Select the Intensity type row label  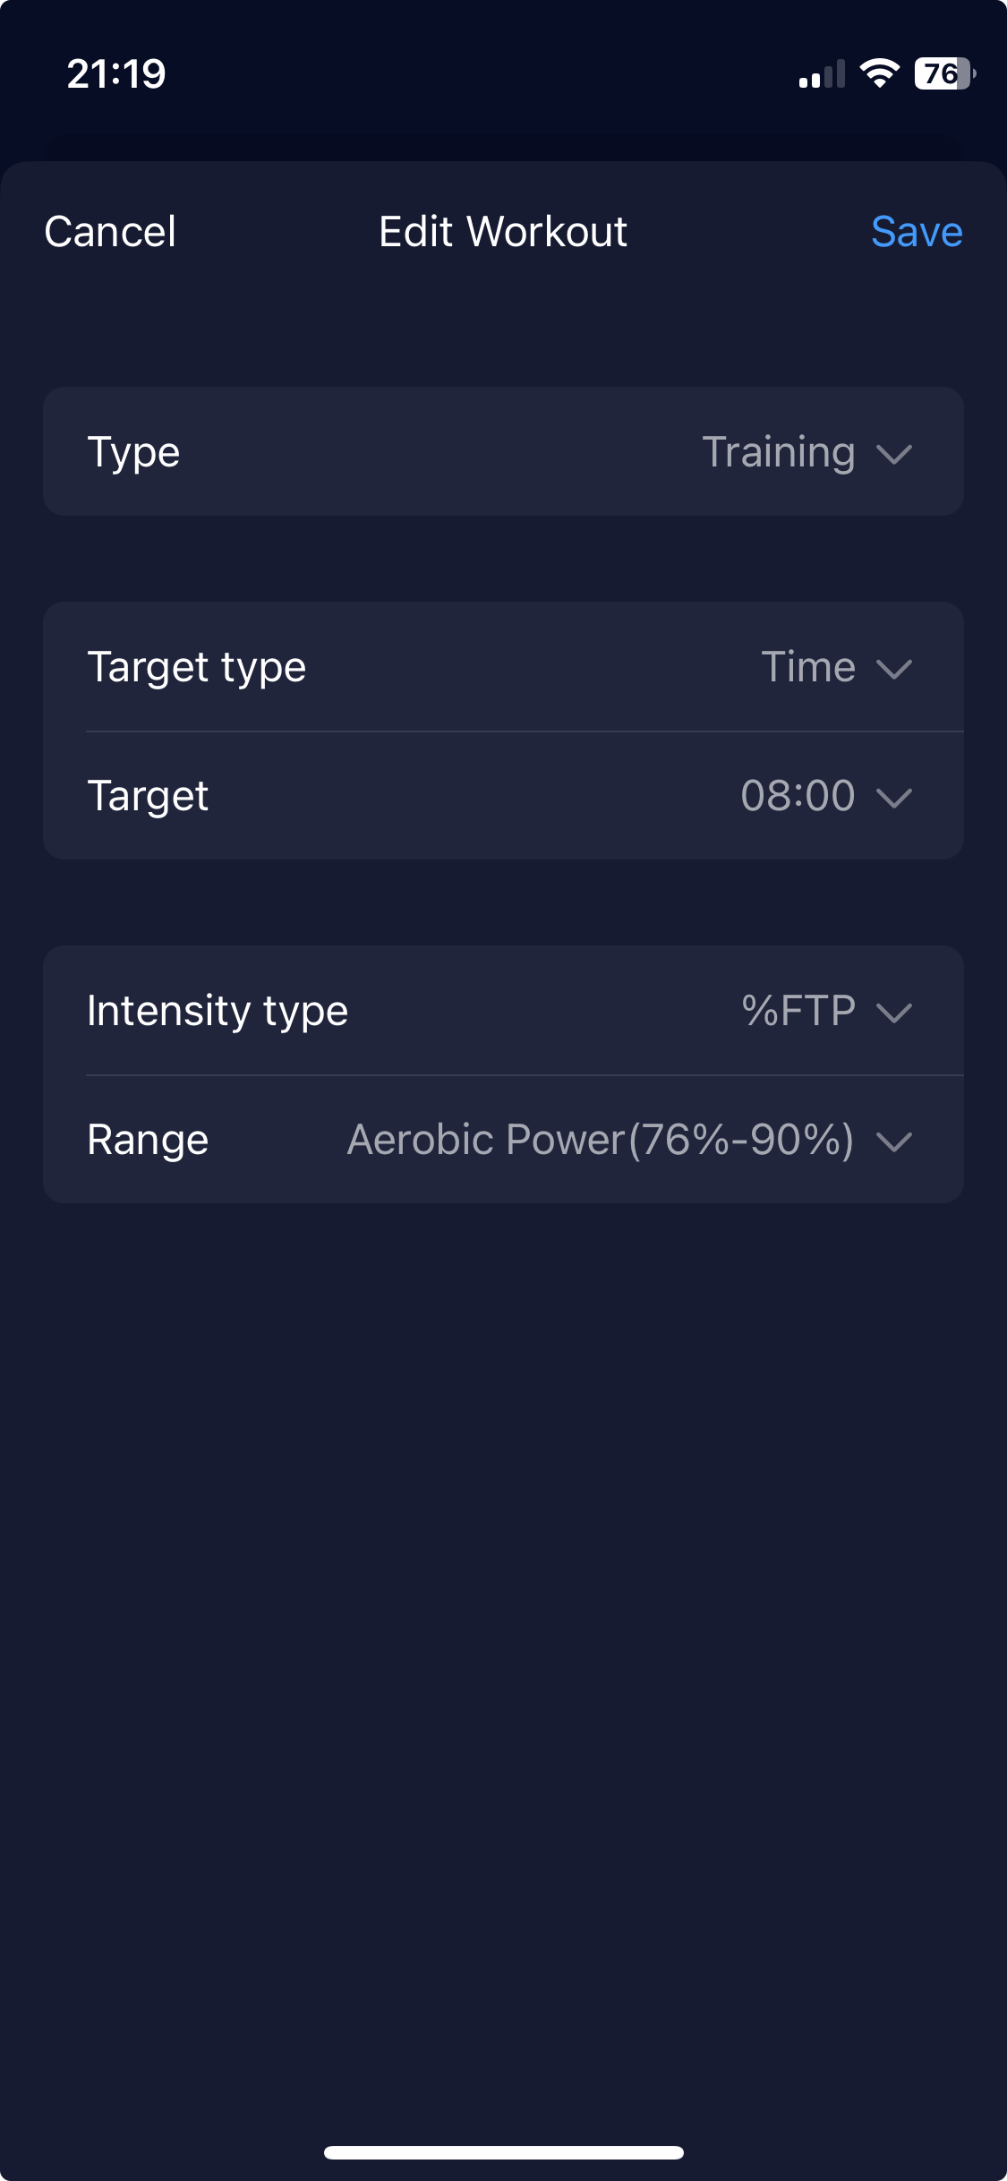[218, 1011]
